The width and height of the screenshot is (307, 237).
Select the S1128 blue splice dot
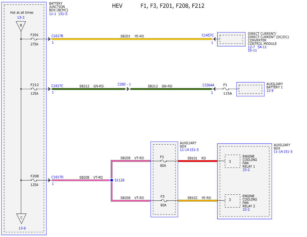(x=112, y=180)
